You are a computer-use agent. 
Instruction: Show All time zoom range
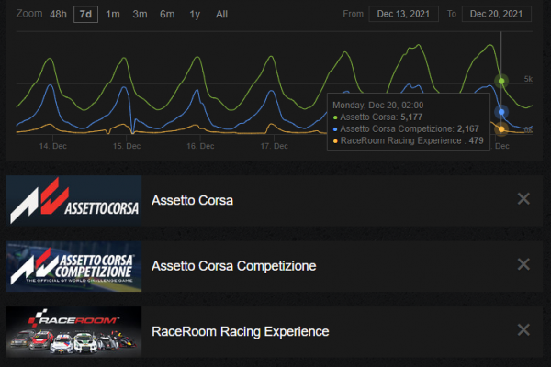pyautogui.click(x=221, y=14)
